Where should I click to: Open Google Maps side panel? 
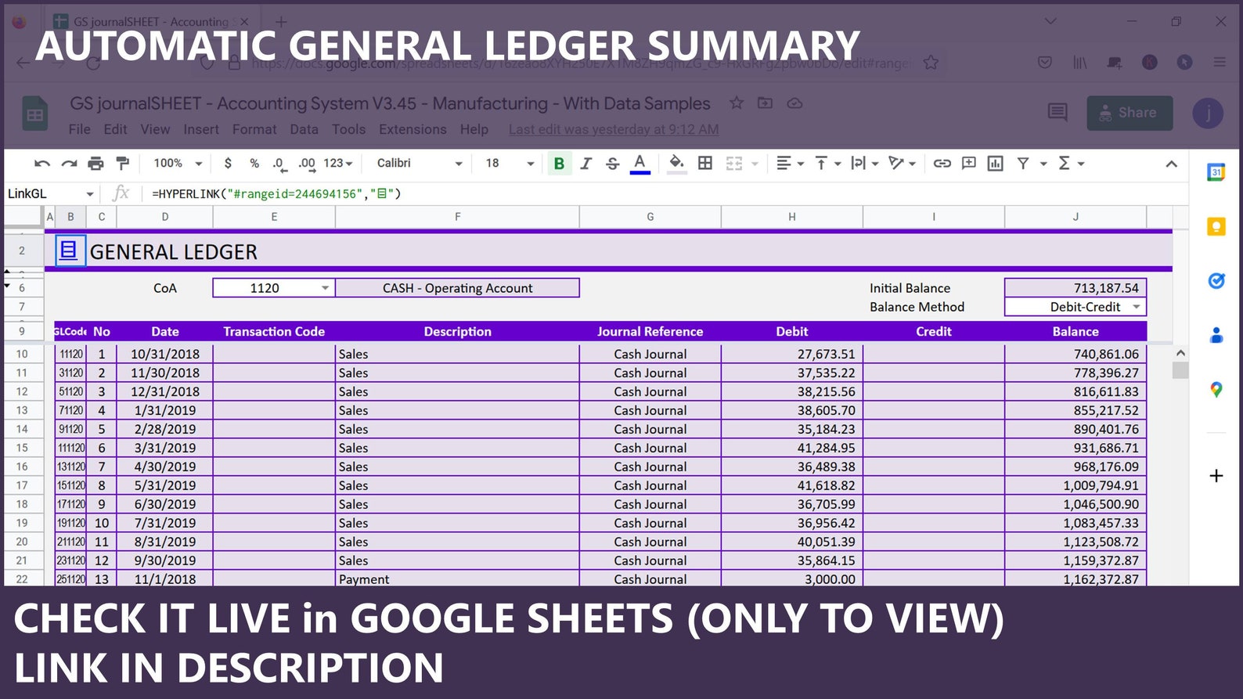pos(1216,389)
